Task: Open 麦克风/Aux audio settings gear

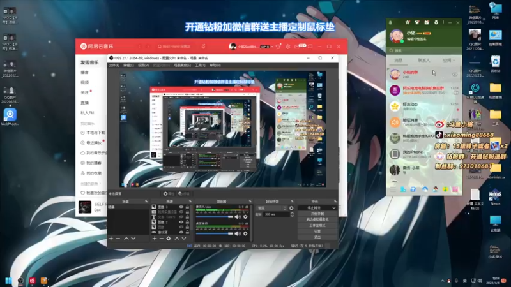Action: 245,217
